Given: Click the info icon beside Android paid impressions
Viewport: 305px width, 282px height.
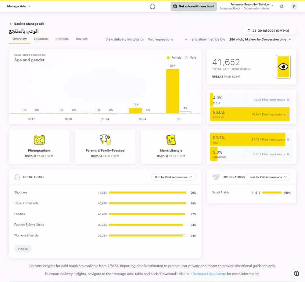Looking at the screenshot, I should [288, 154].
